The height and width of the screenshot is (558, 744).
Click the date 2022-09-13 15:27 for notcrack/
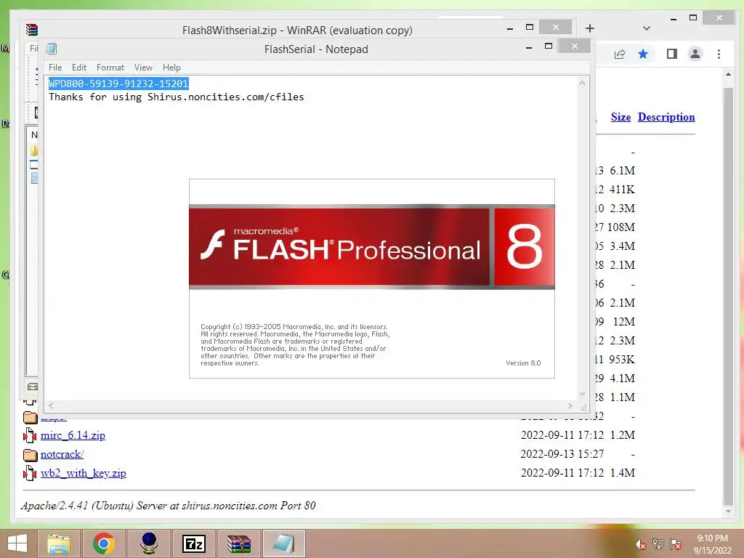[x=562, y=454]
